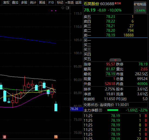
Task: Click the 11:25 trade row with volume 2
Action: pyautogui.click(x=115, y=130)
